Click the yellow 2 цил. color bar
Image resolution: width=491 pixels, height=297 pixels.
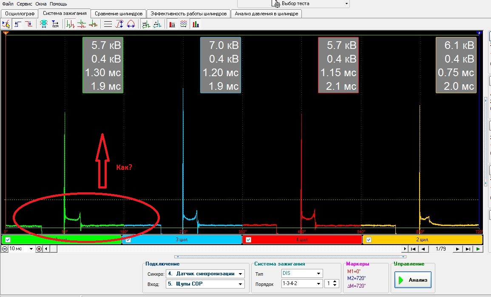(423, 240)
